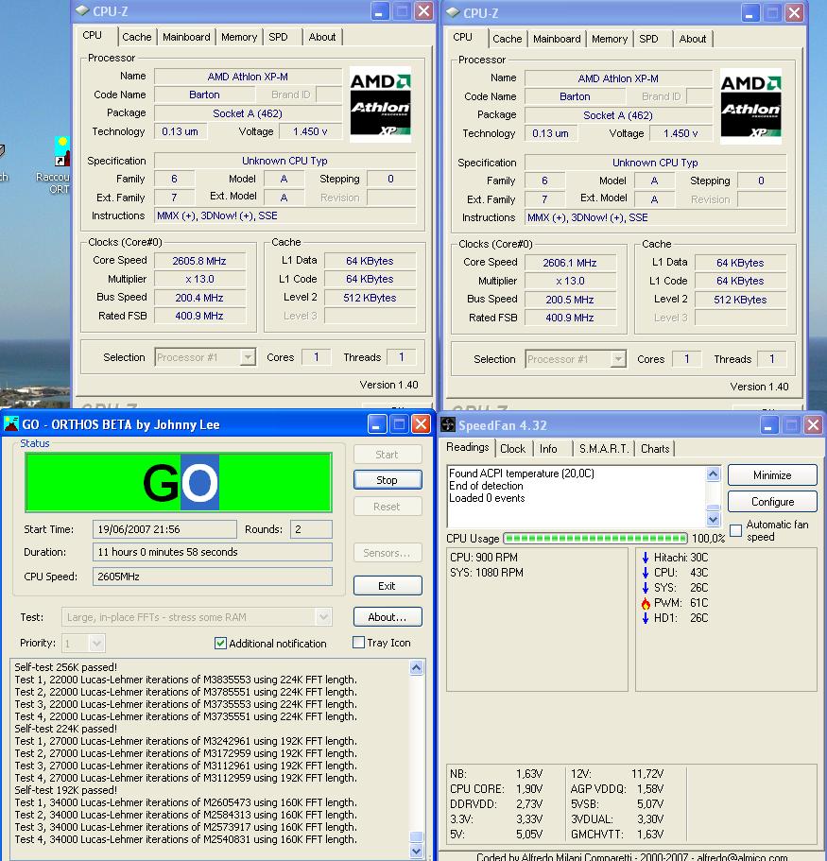Open the S.M.A.R.T. tab in SpeedFan
Screen dimensions: 827x861
click(x=604, y=449)
